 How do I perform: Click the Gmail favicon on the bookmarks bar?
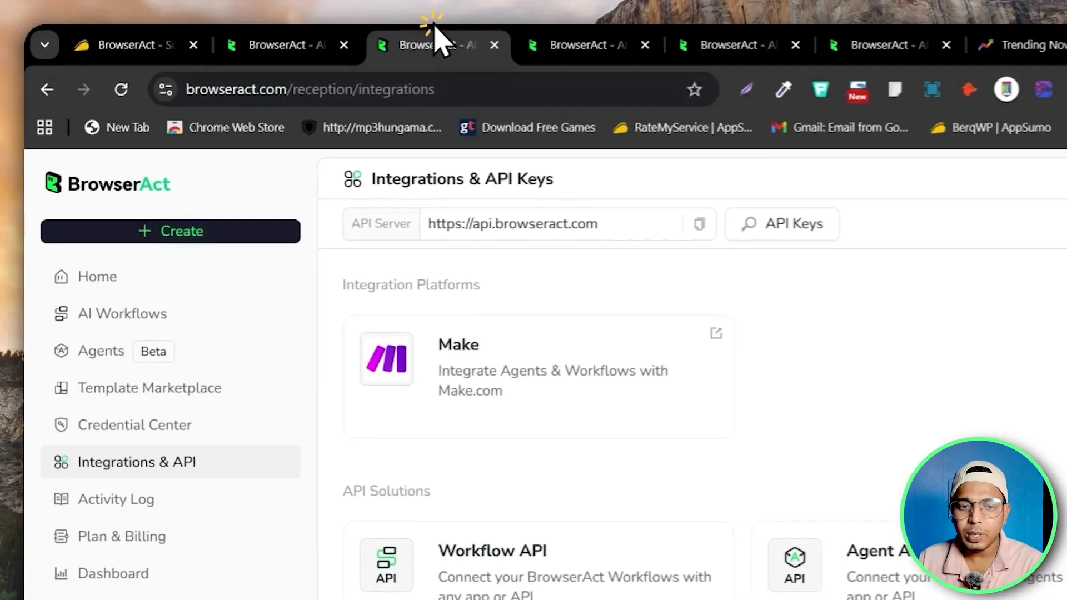click(779, 127)
